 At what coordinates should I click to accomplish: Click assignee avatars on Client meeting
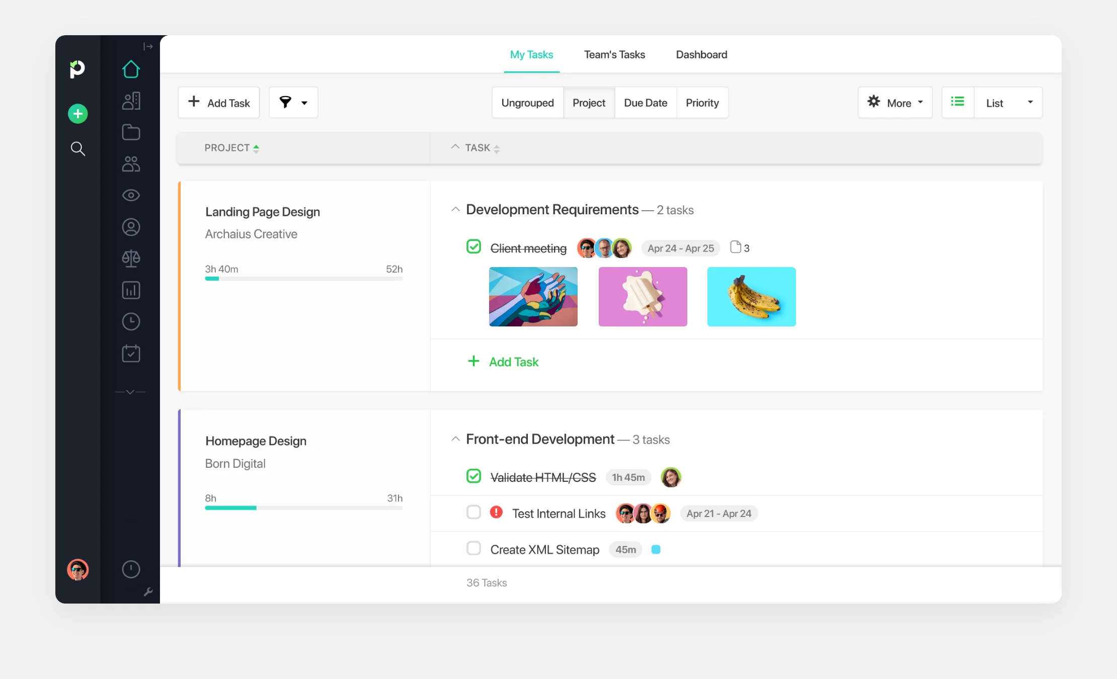pyautogui.click(x=604, y=248)
